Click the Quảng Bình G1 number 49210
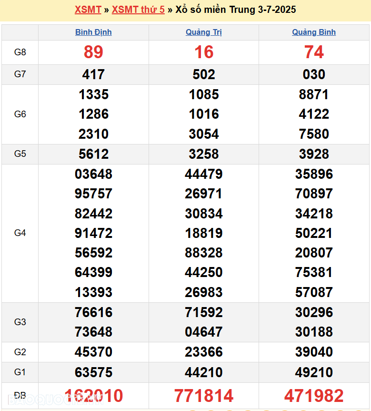This screenshot has width=371, height=411. click(314, 372)
